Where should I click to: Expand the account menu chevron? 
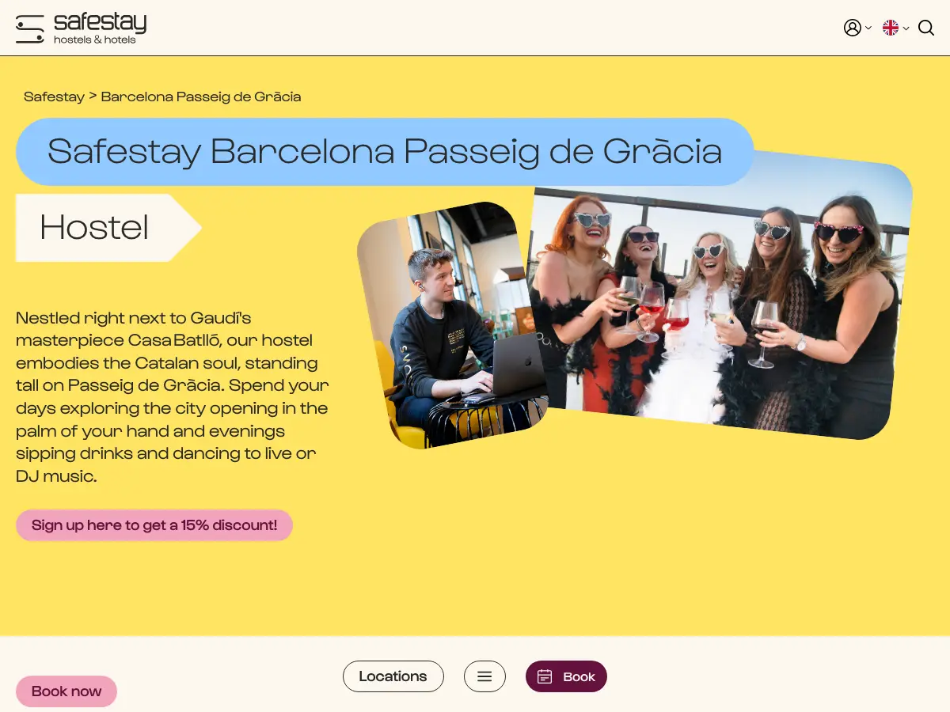coord(868,28)
